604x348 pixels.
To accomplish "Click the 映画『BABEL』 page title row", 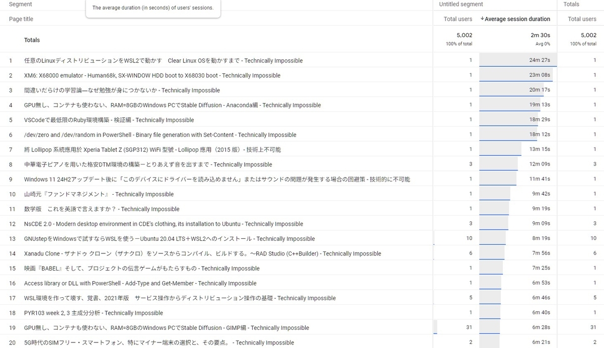I will coord(142,268).
